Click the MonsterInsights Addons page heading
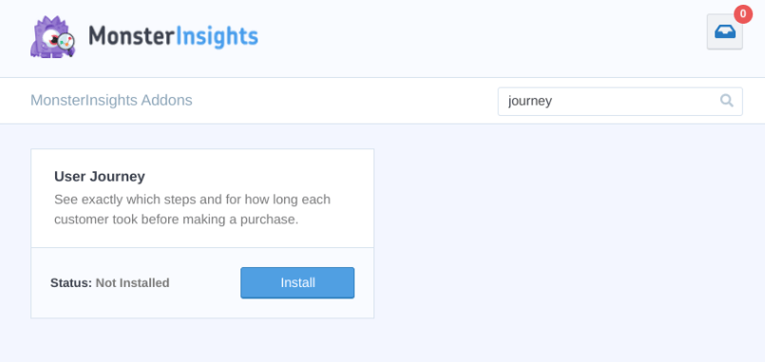Viewport: 765px width, 362px height. click(111, 100)
